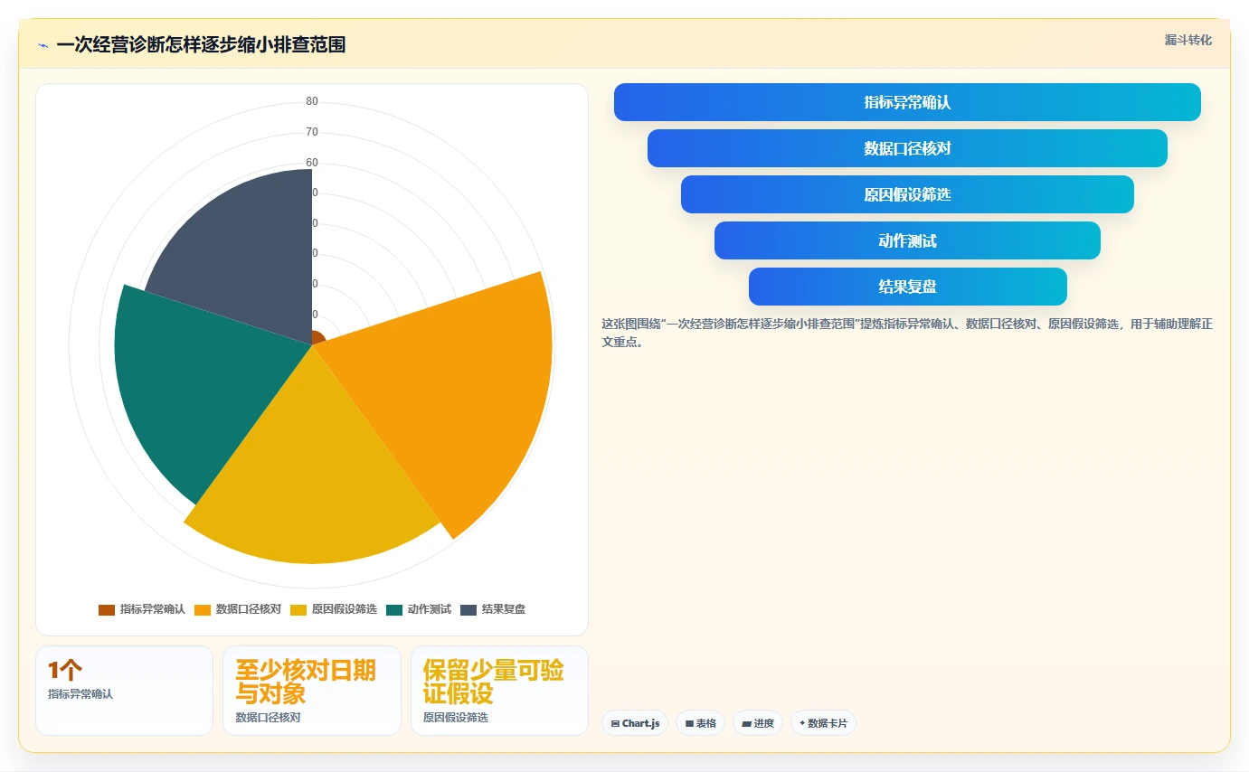
Task: Select the 结果复盘 funnel bar
Action: pyautogui.click(x=907, y=287)
